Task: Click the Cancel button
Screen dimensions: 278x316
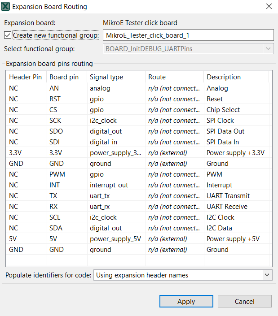Action: pyautogui.click(x=244, y=301)
